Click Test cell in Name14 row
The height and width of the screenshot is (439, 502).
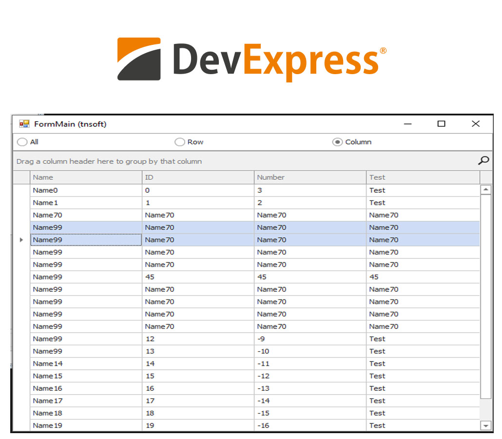423,364
